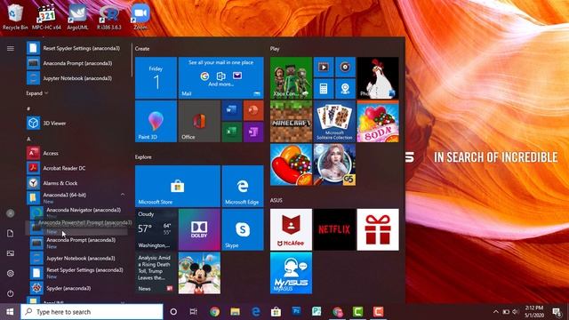Open the Friday 1 calendar tile
This screenshot has width=569, height=320.
click(x=156, y=77)
